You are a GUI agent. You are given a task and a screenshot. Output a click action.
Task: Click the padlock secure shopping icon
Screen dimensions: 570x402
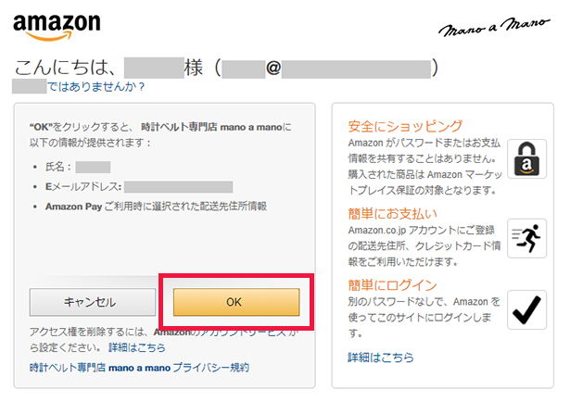(526, 158)
